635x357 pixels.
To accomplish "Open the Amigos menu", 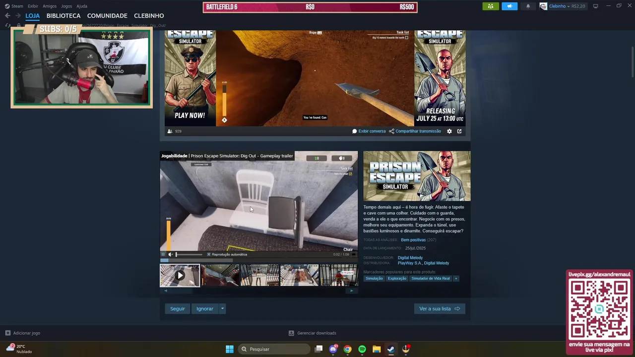I will pos(50,6).
